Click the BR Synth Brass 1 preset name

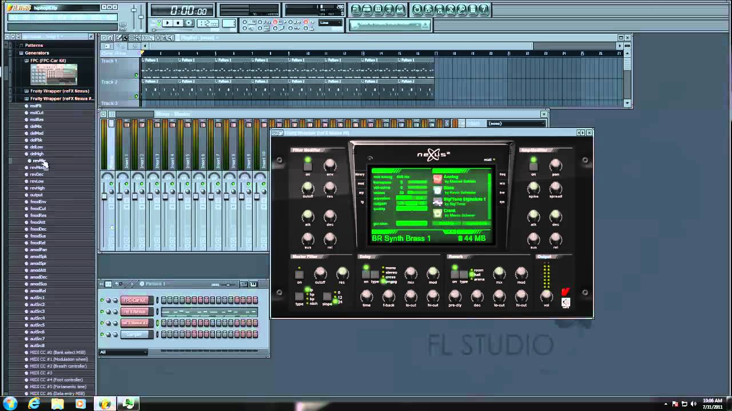401,238
